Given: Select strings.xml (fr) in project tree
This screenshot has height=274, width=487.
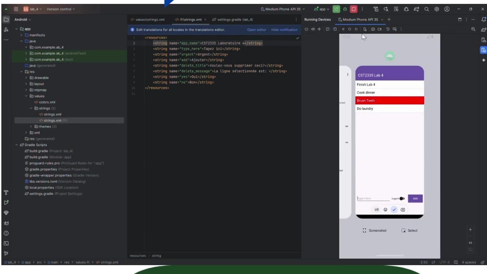Looking at the screenshot, I should click(x=53, y=120).
